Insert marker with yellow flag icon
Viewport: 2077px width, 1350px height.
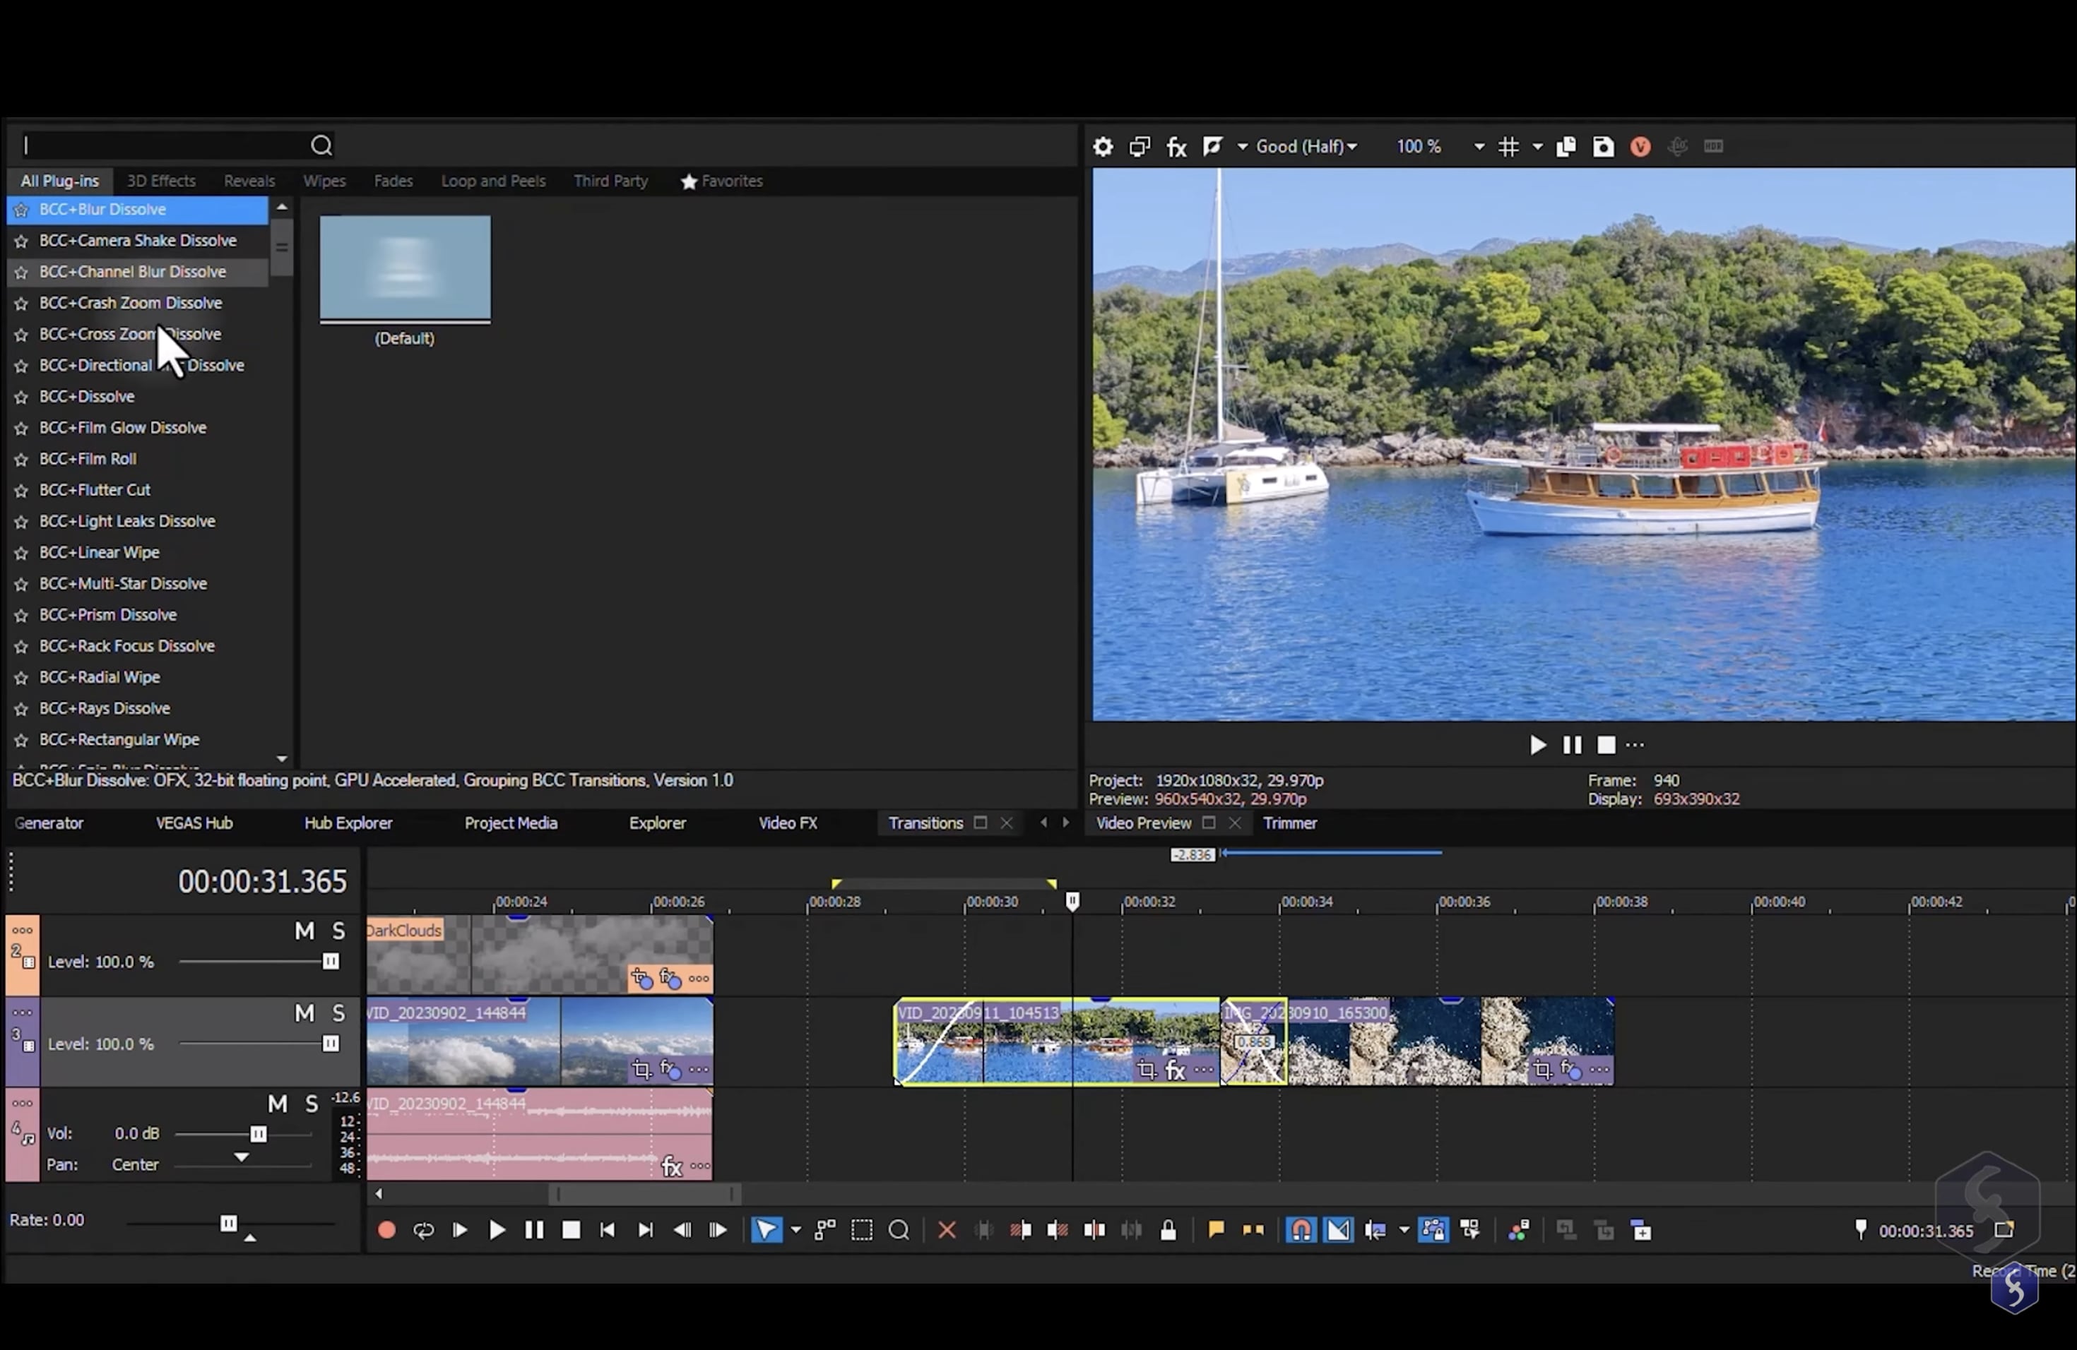click(x=1215, y=1230)
